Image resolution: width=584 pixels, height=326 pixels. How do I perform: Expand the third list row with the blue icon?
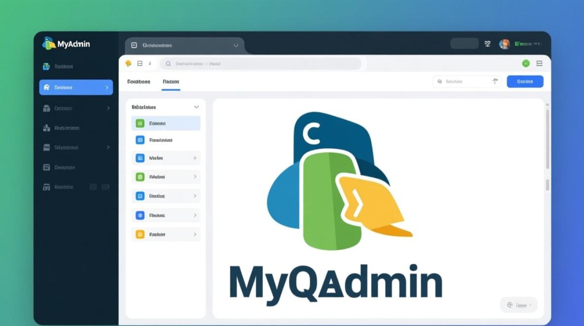pos(195,158)
